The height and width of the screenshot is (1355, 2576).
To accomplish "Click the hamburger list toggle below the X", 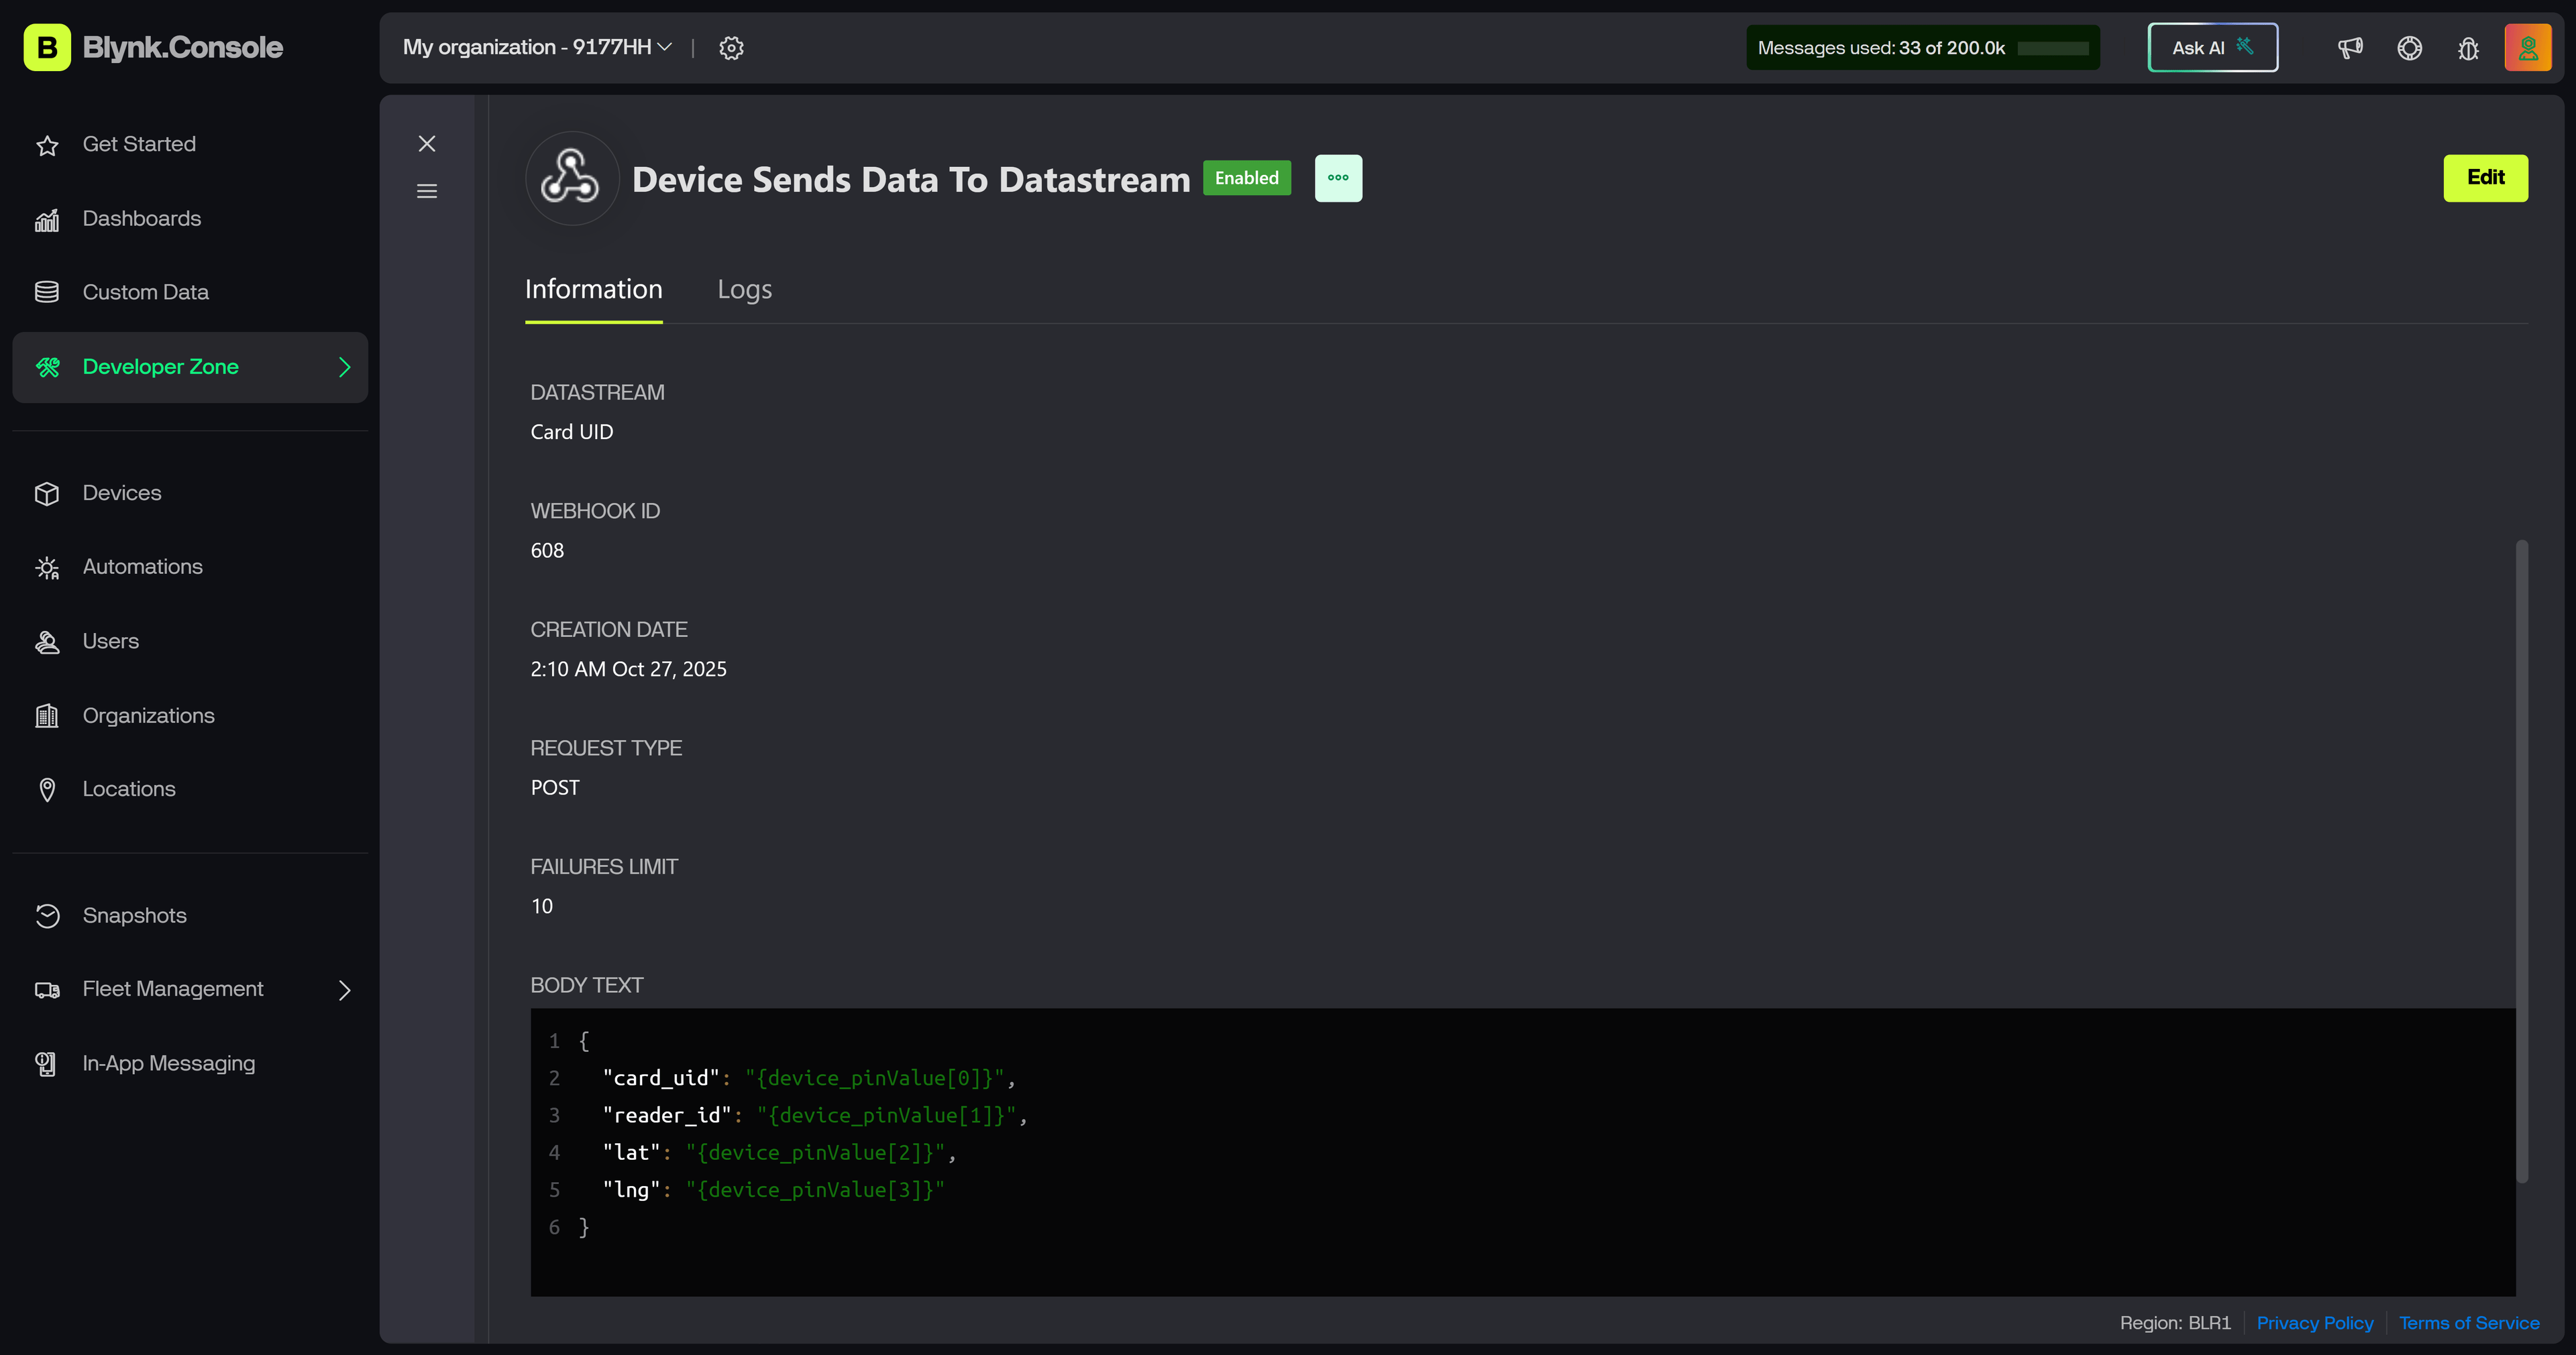I will click(x=427, y=190).
